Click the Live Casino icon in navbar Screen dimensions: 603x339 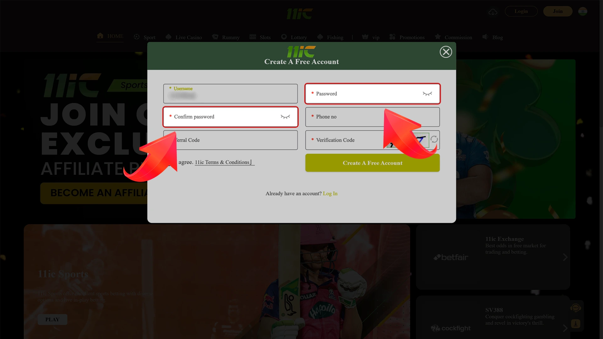(x=169, y=37)
